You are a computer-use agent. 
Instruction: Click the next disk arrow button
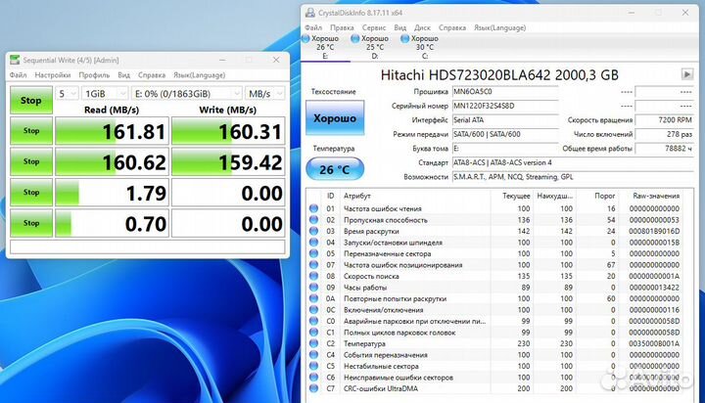(687, 74)
